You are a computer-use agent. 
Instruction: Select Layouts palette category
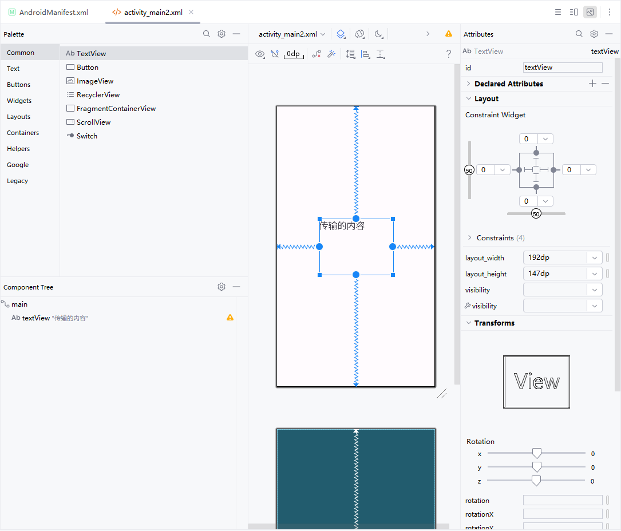30,116
